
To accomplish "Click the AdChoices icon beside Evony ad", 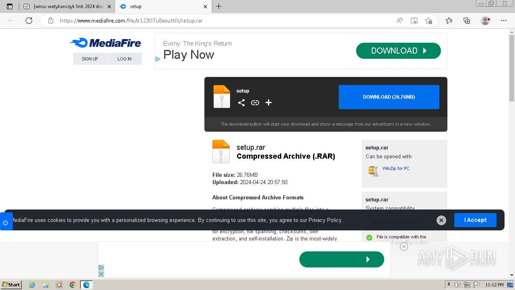I will pyautogui.click(x=158, y=59).
